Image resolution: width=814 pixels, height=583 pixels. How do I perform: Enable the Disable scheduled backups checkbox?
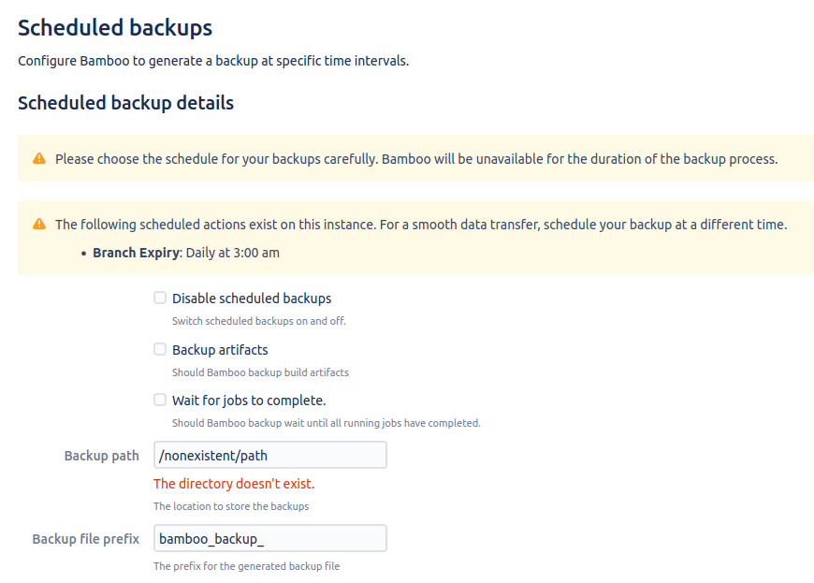160,298
